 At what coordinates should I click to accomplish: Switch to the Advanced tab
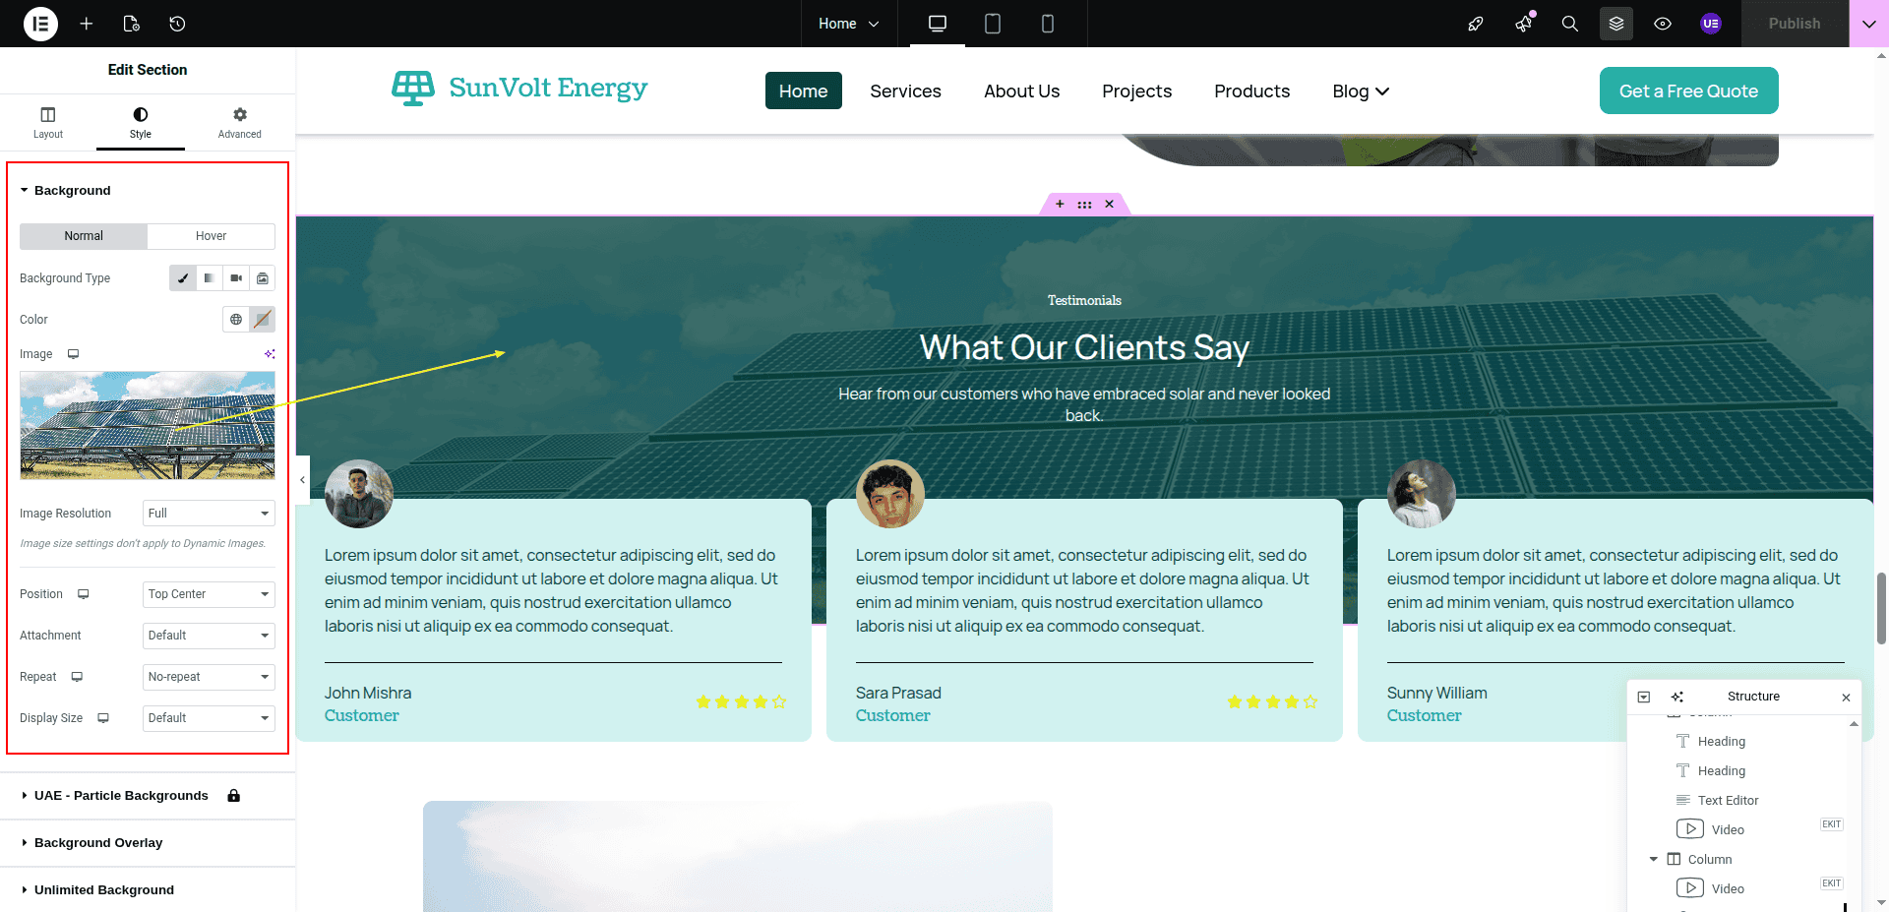click(239, 123)
